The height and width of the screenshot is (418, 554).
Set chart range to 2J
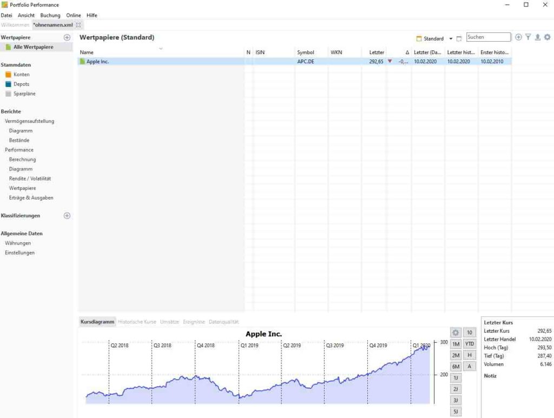456,389
